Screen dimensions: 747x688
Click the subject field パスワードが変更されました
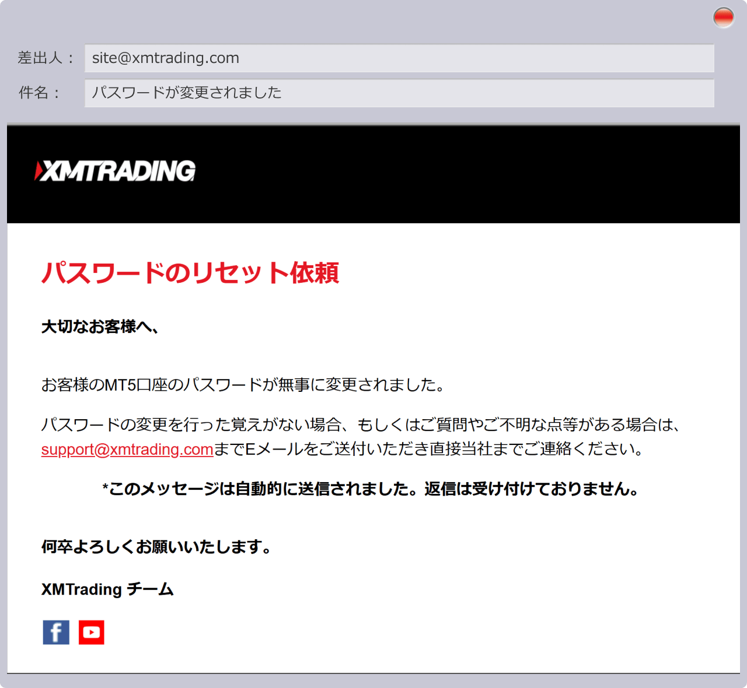click(x=399, y=93)
